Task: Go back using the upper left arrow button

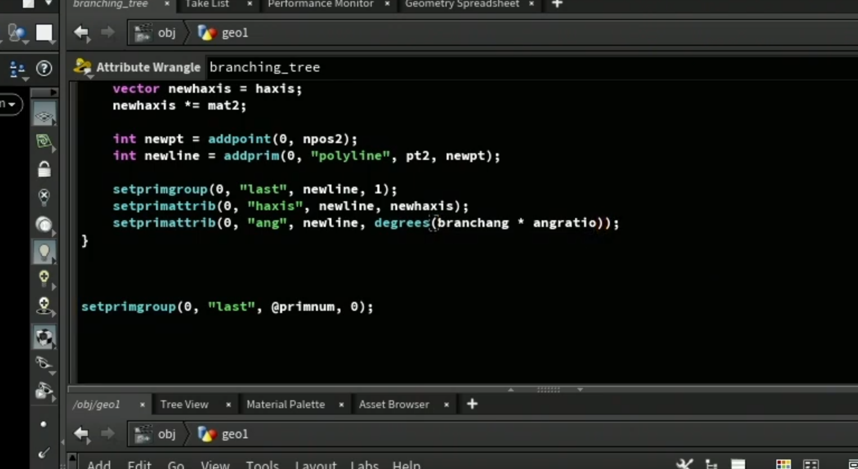Action: tap(82, 33)
